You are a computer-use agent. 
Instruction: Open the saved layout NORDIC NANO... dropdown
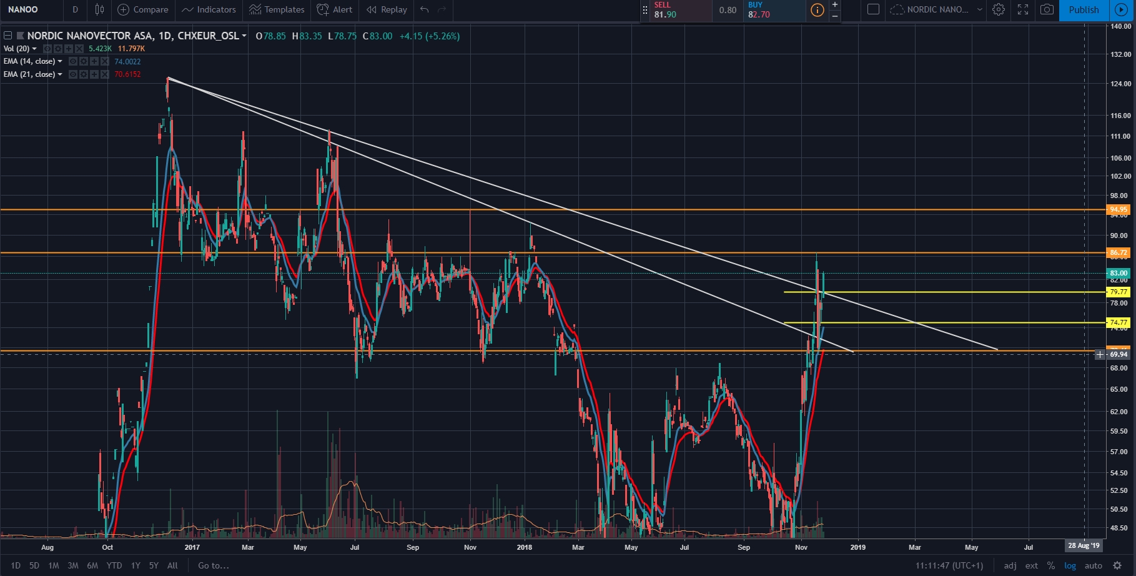click(936, 9)
